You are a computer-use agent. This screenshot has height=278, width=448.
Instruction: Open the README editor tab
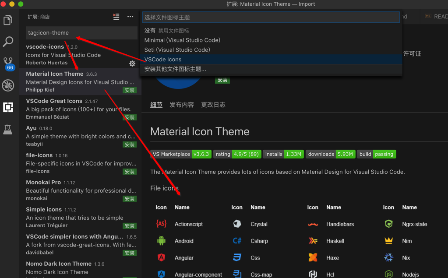pyautogui.click(x=436, y=17)
